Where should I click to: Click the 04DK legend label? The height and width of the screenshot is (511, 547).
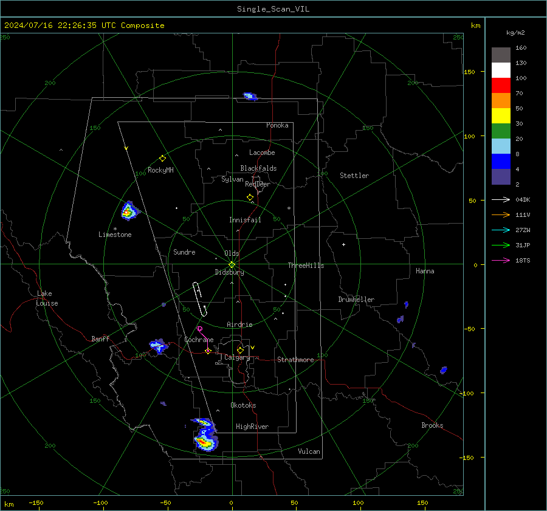click(x=523, y=199)
